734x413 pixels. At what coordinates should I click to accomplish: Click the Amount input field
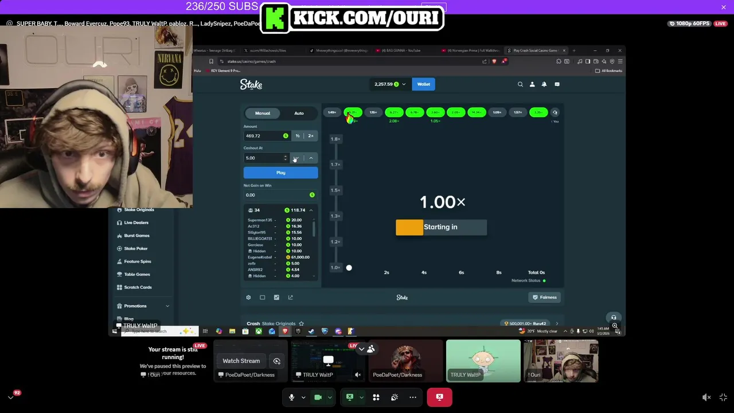click(x=267, y=136)
